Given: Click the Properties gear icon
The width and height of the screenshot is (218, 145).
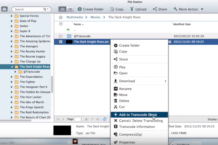Looking at the screenshot, I should point(116,142).
